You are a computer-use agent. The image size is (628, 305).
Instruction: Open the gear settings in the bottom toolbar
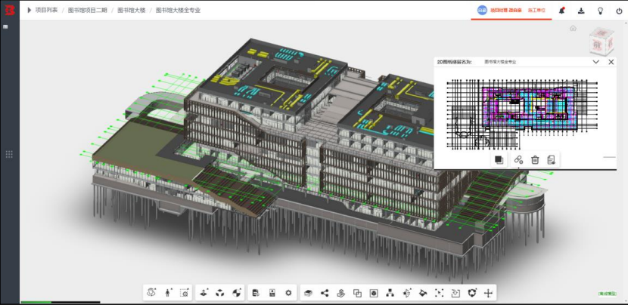[288, 293]
